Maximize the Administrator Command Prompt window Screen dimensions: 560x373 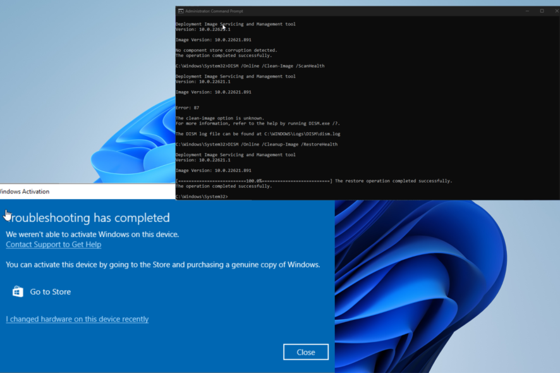[542, 11]
